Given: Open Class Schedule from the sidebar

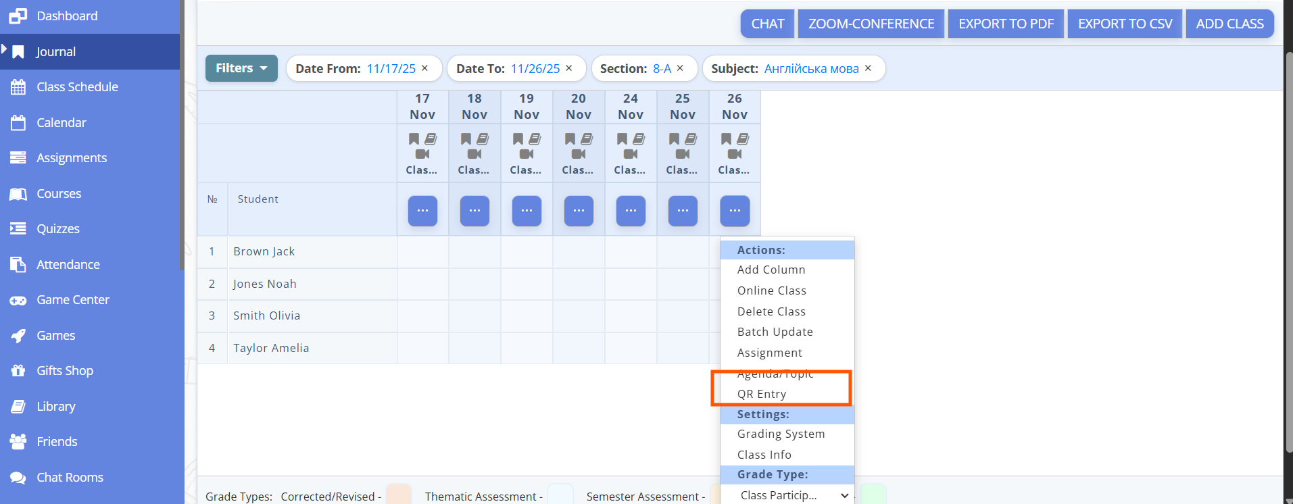Looking at the screenshot, I should (x=77, y=87).
